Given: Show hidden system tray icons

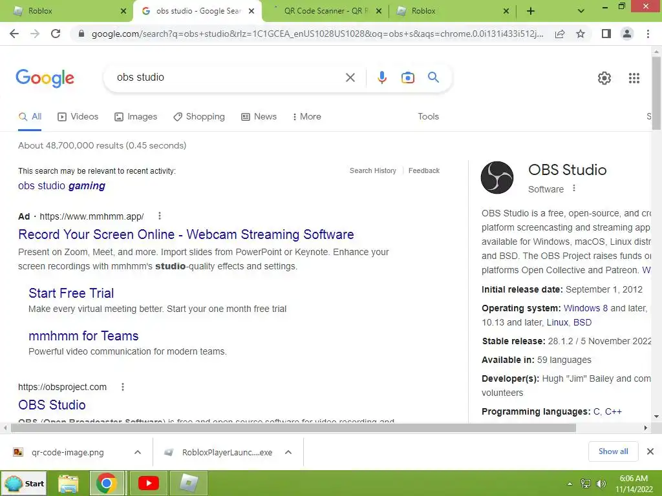Looking at the screenshot, I should pyautogui.click(x=570, y=484).
